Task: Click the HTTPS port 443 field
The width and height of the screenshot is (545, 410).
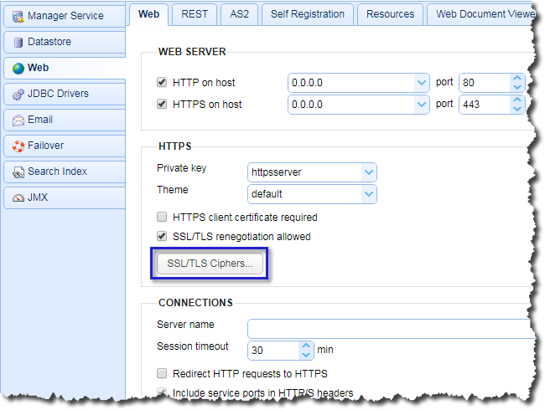Action: pos(485,105)
